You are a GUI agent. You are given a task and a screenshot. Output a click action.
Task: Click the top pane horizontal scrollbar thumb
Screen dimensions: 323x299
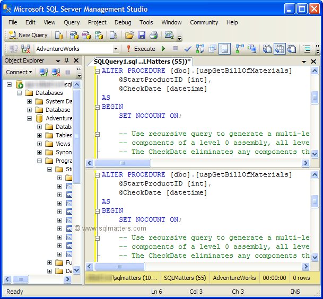[x=123, y=163]
